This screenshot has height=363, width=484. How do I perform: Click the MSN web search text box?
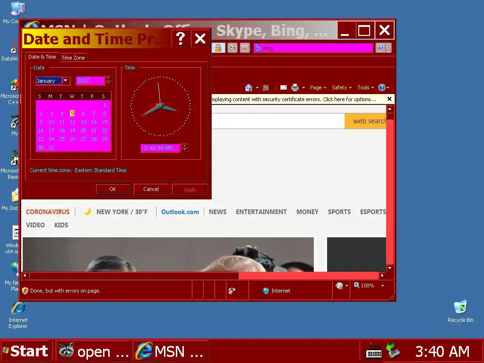(x=278, y=121)
